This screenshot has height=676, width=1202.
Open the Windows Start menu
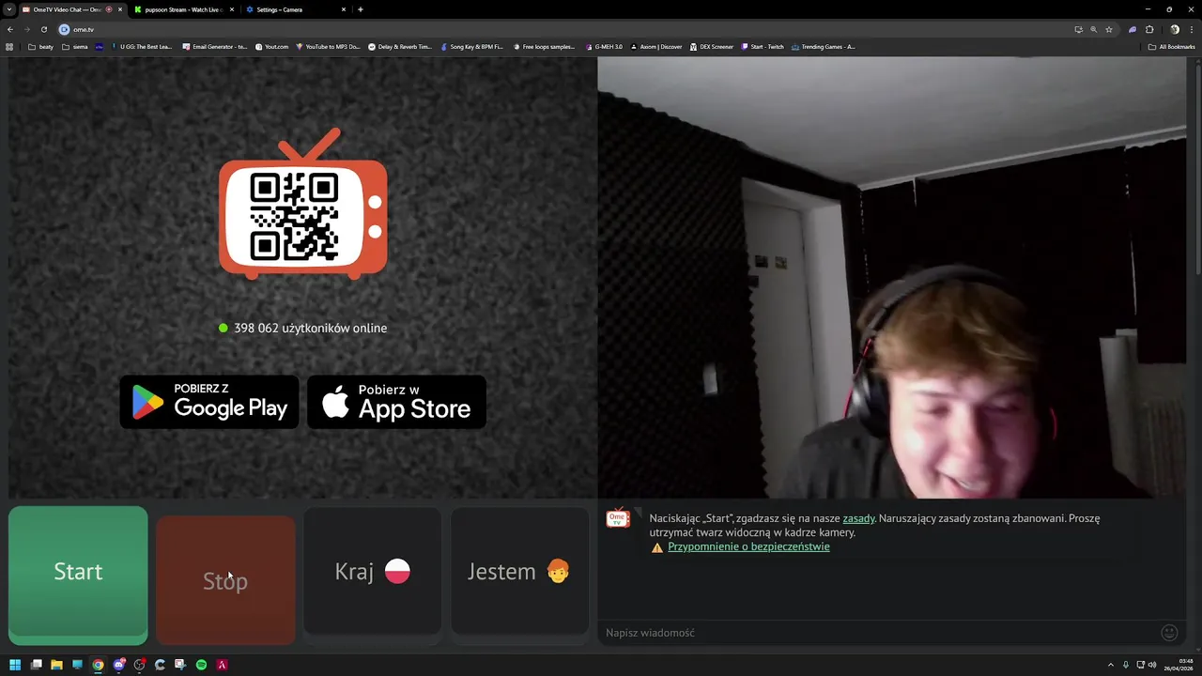coord(15,665)
